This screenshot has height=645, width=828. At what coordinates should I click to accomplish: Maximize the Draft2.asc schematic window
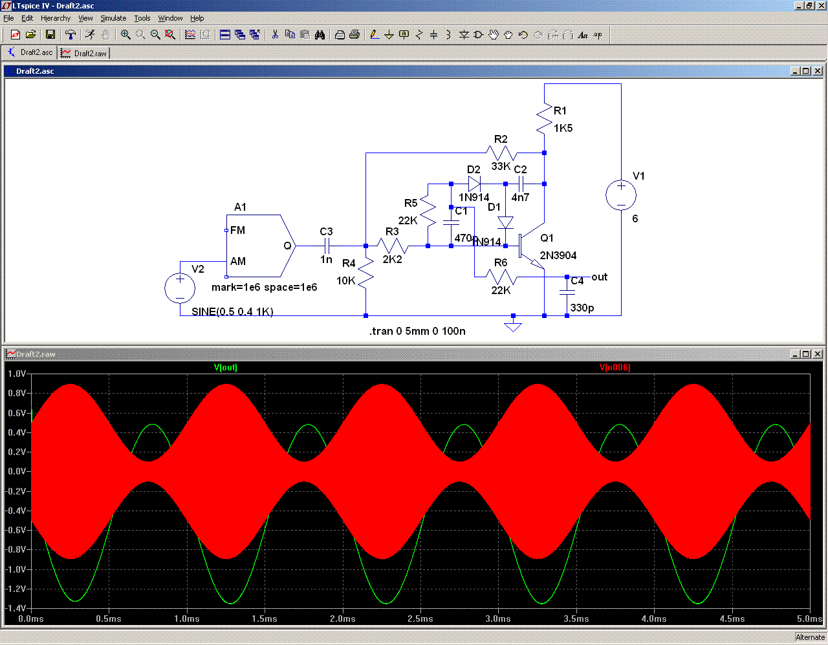pos(805,71)
